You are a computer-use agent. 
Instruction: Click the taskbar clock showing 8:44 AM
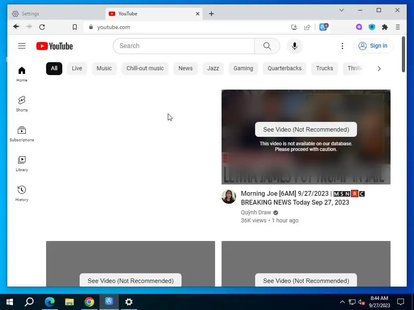[x=379, y=302]
